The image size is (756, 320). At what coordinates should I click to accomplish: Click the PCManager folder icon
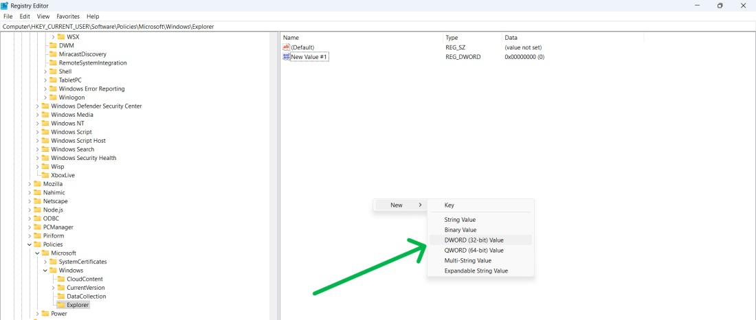tap(38, 227)
